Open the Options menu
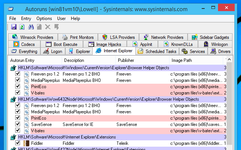Viewport: 241px width, 150px height. 44,19
